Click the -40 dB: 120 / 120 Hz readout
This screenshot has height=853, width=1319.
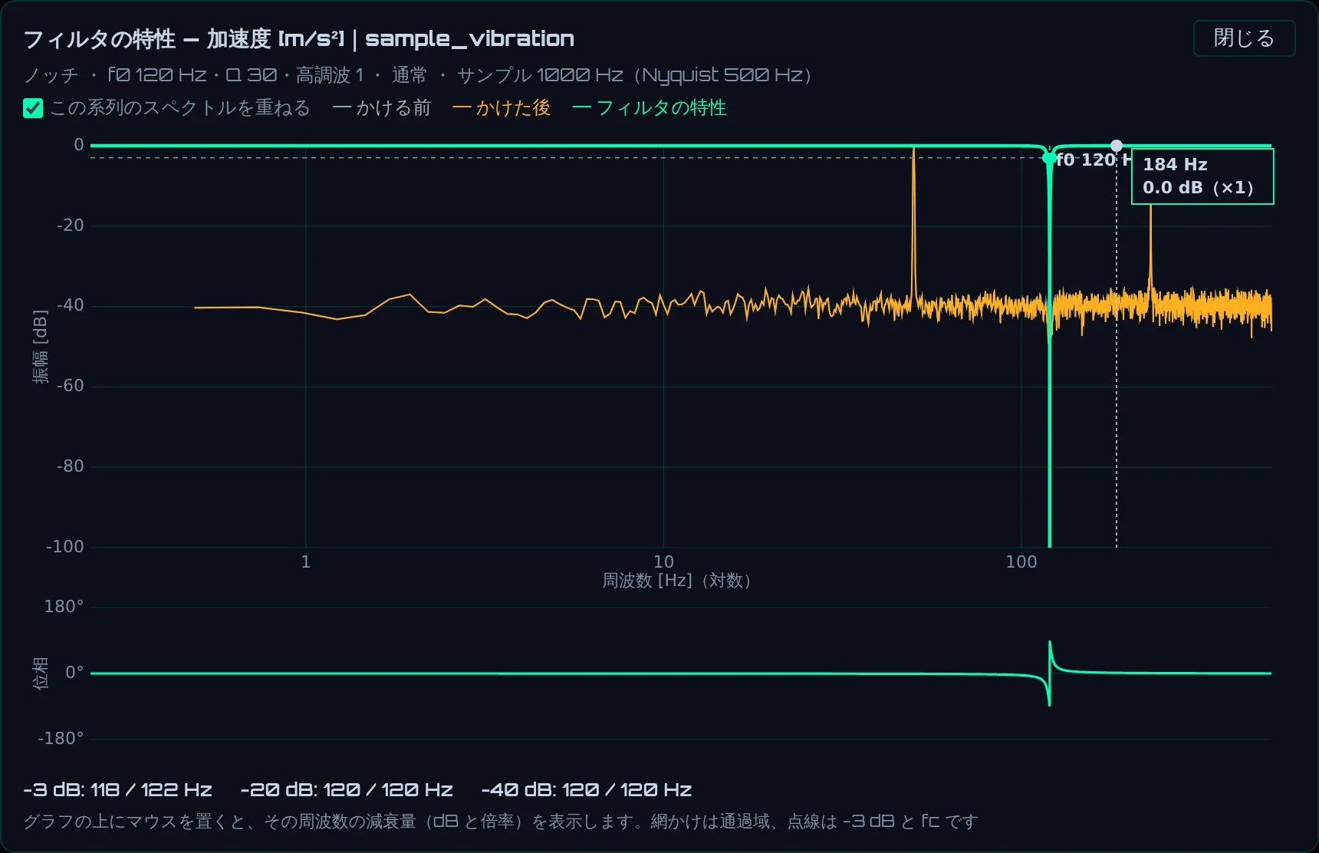click(587, 790)
